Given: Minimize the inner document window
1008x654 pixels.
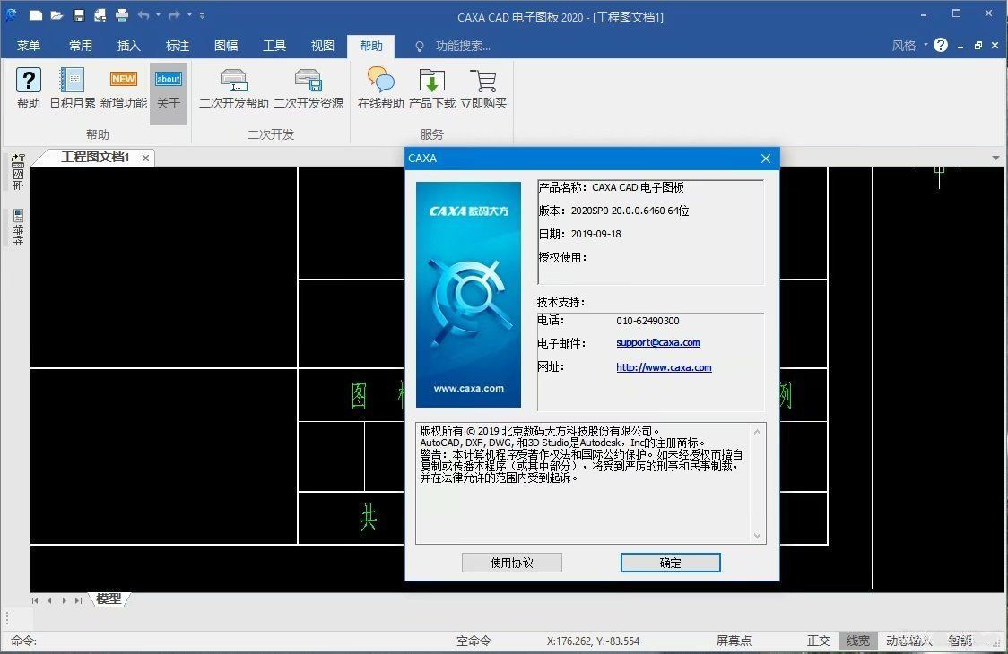Looking at the screenshot, I should point(960,47).
